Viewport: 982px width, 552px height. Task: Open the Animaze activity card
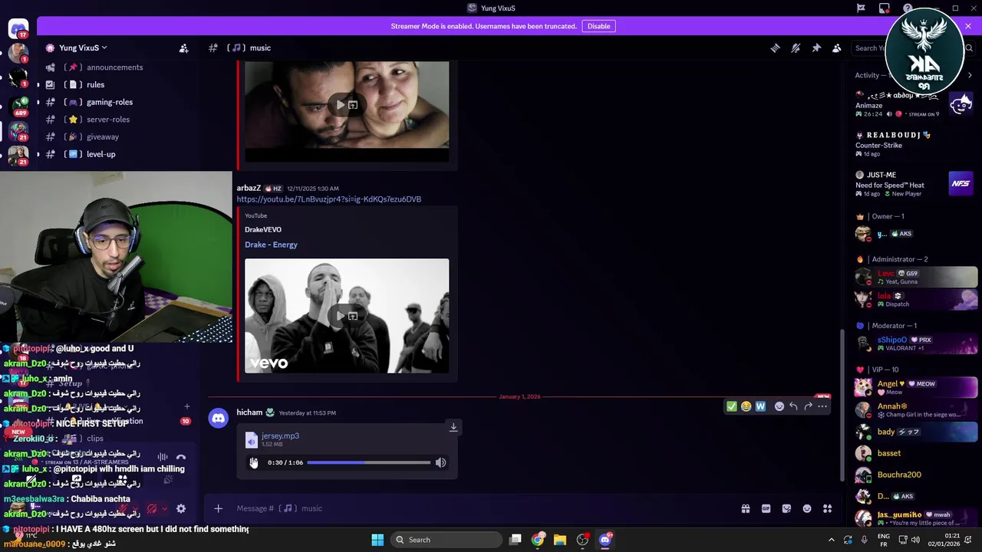(x=914, y=103)
